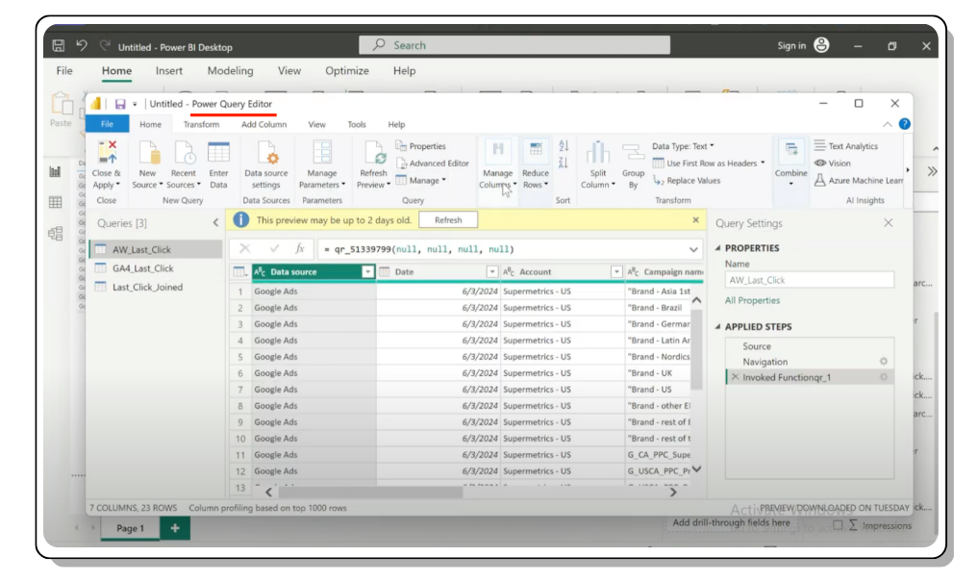This screenshot has height=582, width=978.
Task: Click the Enter Data table icon
Action: pos(218,154)
